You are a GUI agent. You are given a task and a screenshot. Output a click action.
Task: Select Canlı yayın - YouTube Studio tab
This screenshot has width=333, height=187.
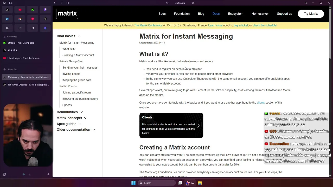coord(26,58)
